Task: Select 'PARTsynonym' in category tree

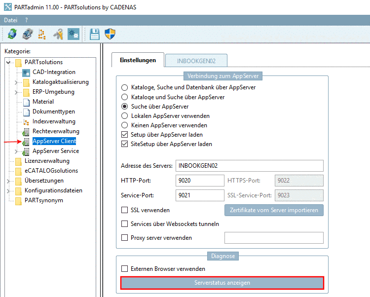Action: point(44,200)
